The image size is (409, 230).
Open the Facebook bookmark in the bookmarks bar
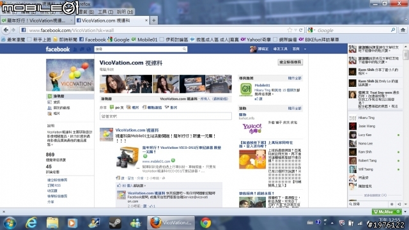coord(93,40)
